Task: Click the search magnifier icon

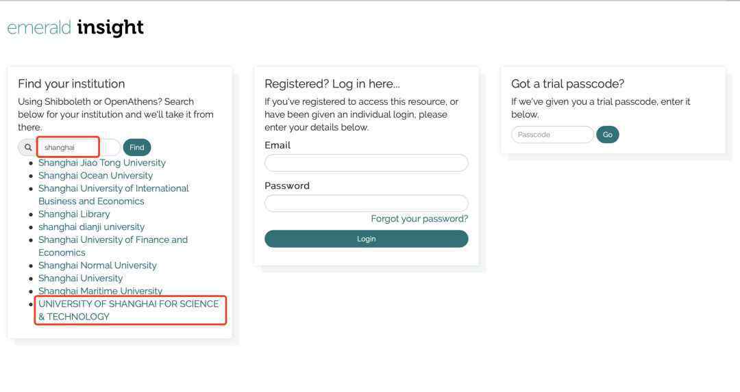Action: pyautogui.click(x=28, y=148)
